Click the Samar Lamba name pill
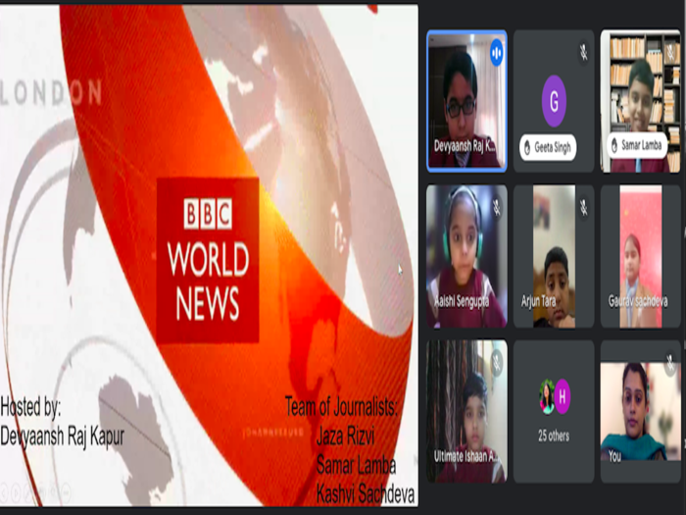Image resolution: width=686 pixels, height=515 pixels. (637, 145)
